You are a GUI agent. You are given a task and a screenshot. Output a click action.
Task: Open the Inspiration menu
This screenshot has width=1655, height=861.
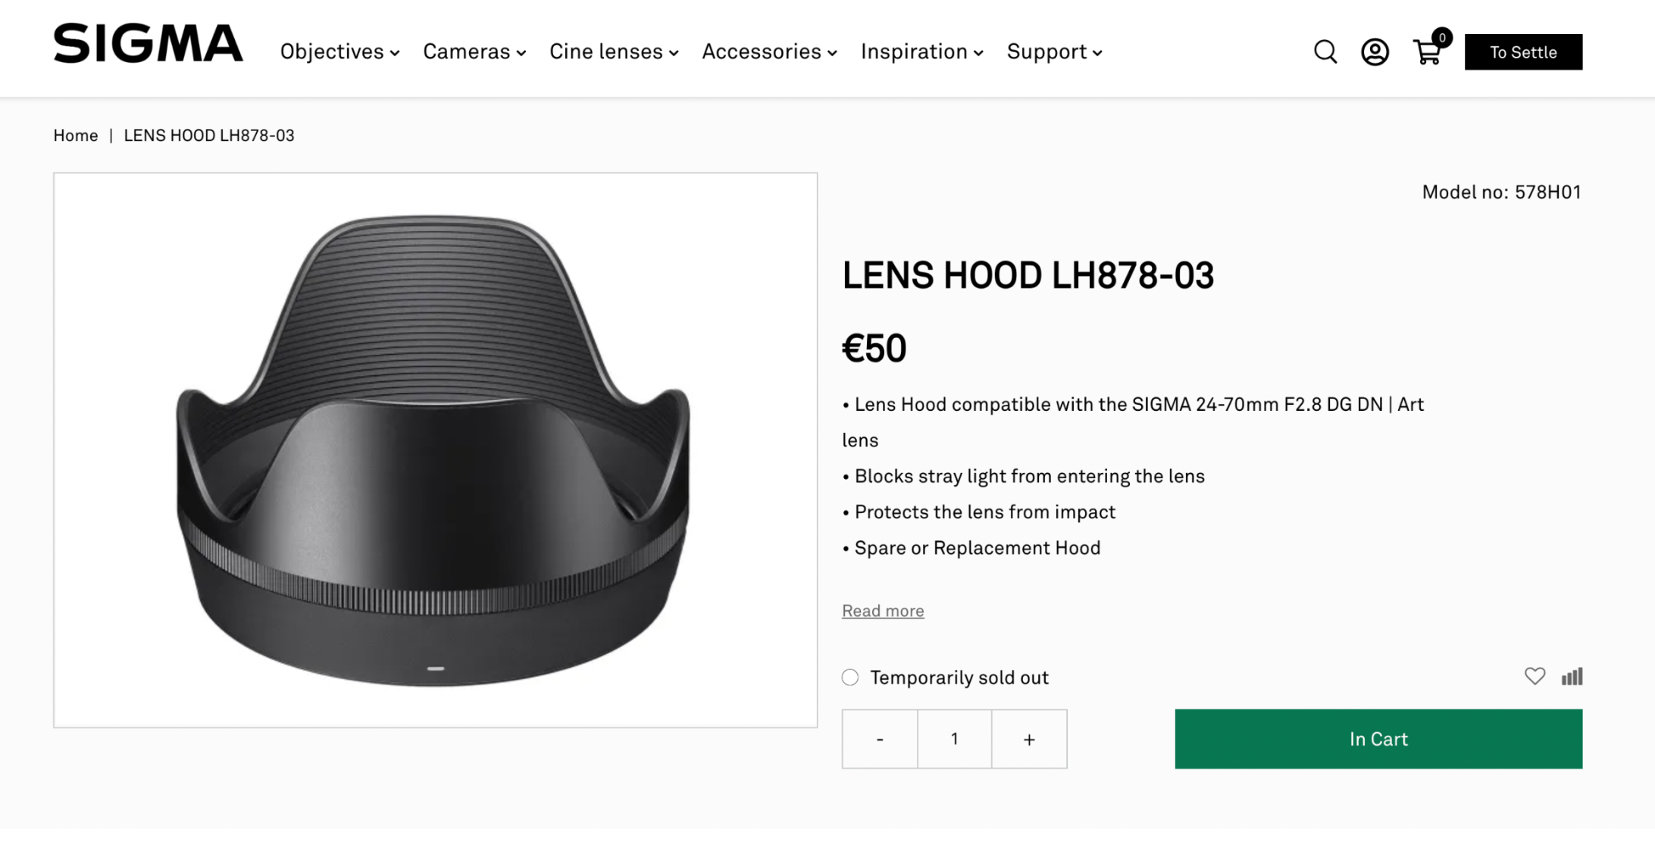click(x=921, y=52)
